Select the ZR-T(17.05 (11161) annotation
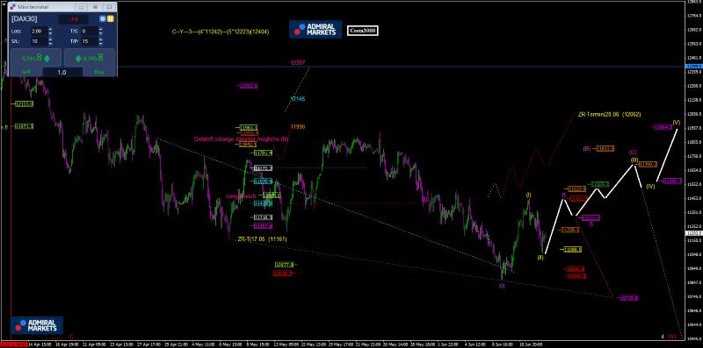Viewport: 703px width, 348px height. click(x=263, y=238)
